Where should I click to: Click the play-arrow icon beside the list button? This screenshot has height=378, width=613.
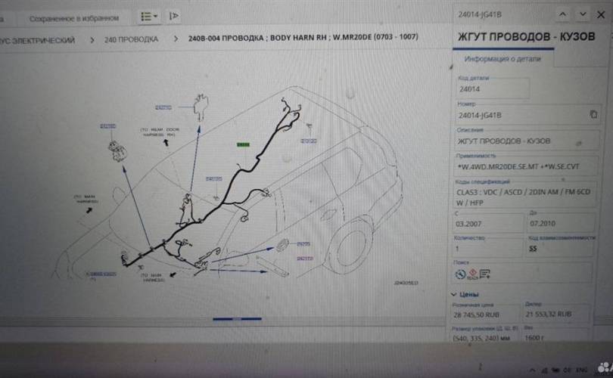pos(174,16)
